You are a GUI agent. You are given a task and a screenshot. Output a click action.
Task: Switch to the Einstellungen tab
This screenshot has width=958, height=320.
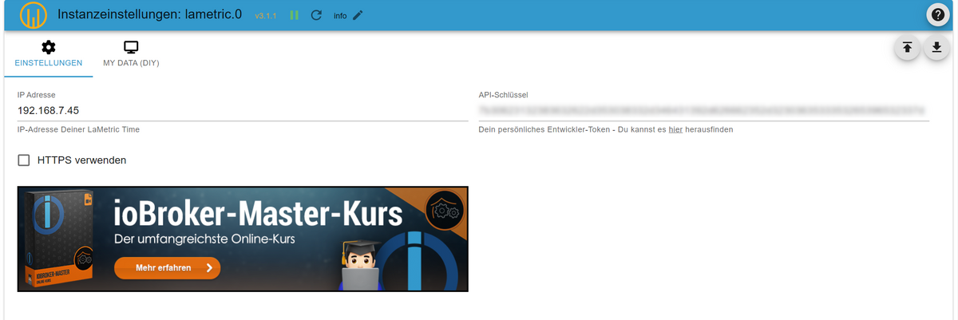click(x=49, y=55)
